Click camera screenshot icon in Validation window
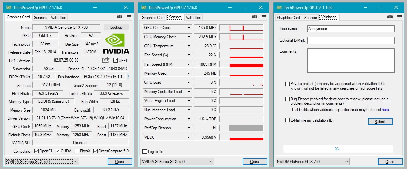This screenshot has height=169, width=407. (390, 17)
